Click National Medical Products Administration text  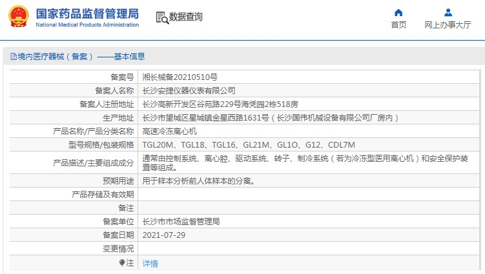pos(87,24)
